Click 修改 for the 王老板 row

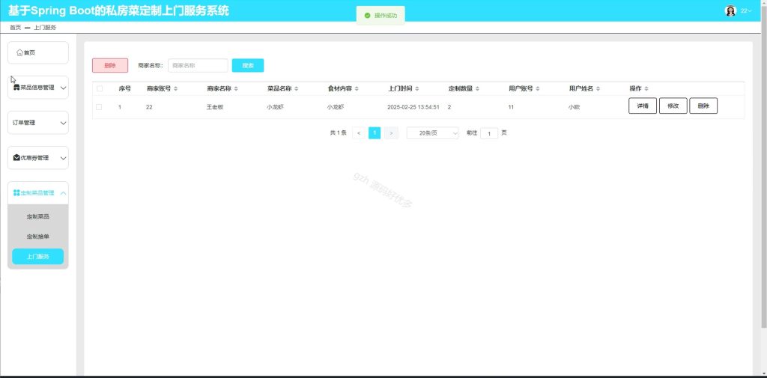[673, 106]
